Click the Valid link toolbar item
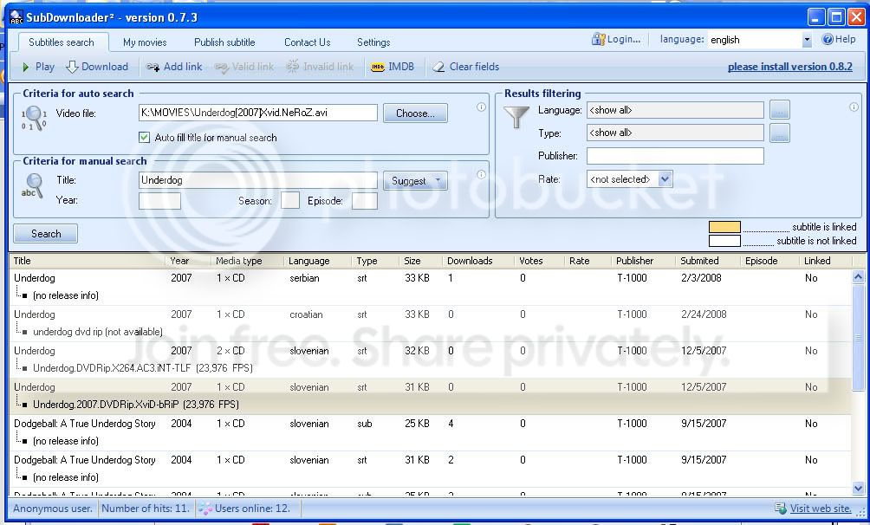Screen dimensions: 870x525 click(244, 67)
